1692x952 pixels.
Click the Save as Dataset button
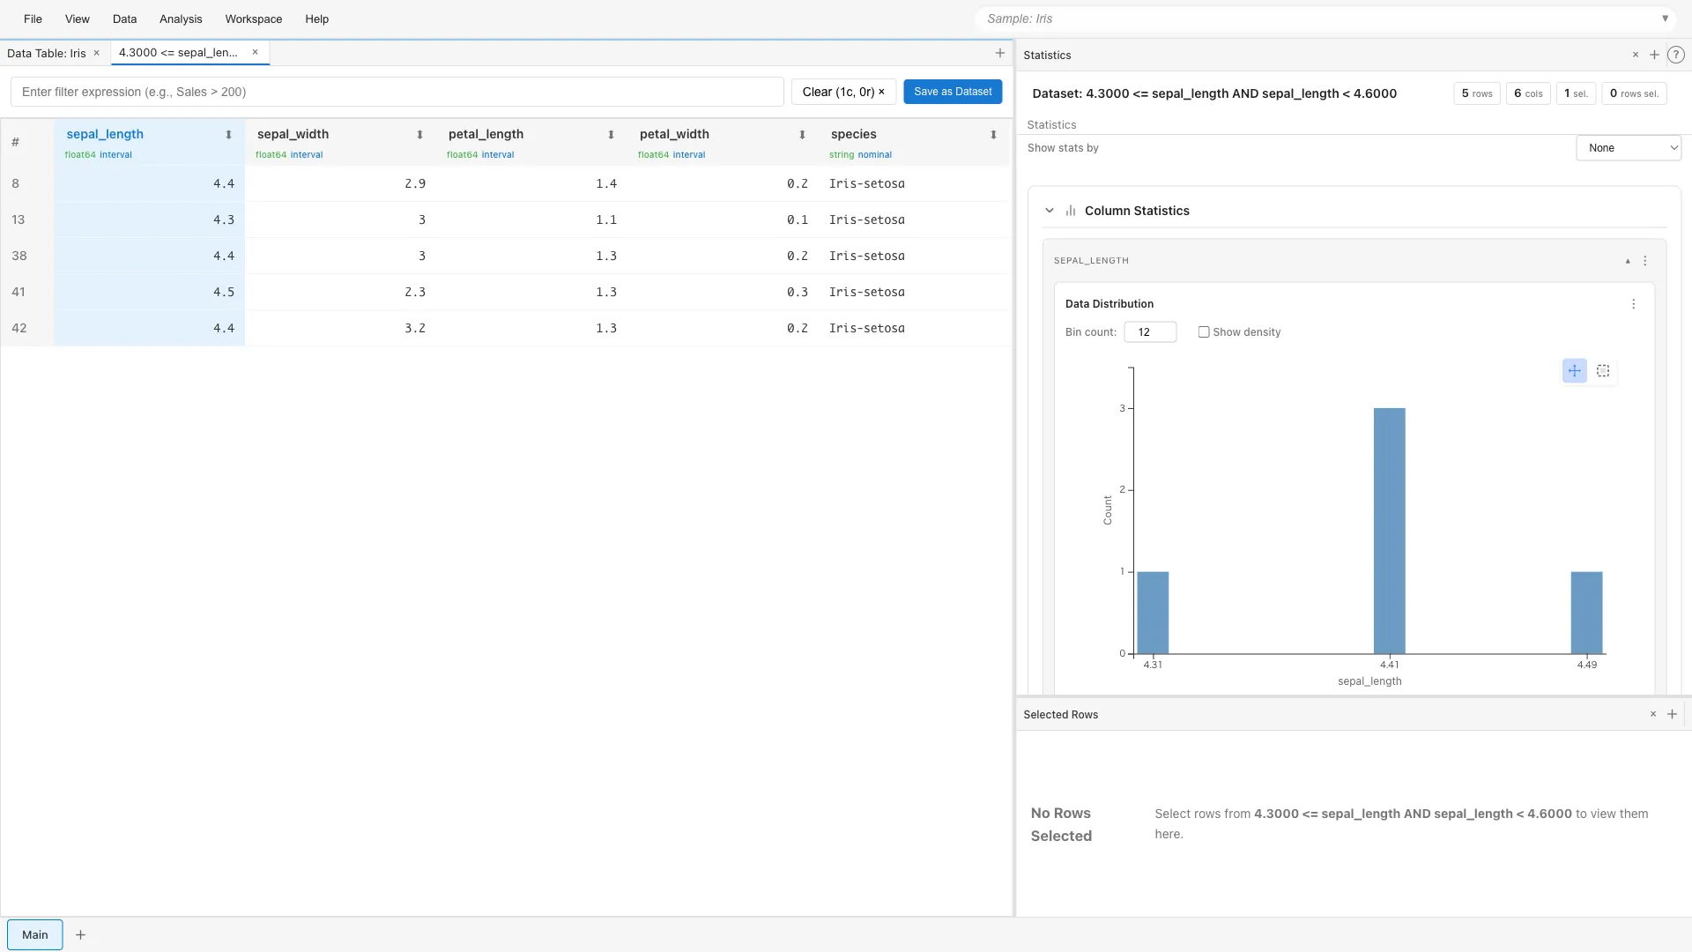coord(953,91)
